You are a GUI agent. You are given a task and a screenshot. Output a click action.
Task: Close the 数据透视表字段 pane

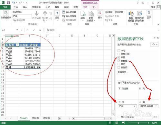pos(158,38)
